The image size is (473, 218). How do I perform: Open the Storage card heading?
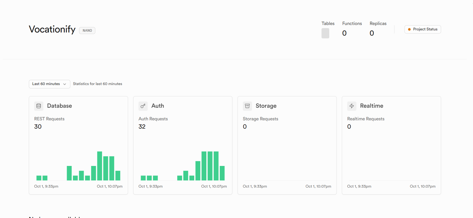[x=266, y=106]
